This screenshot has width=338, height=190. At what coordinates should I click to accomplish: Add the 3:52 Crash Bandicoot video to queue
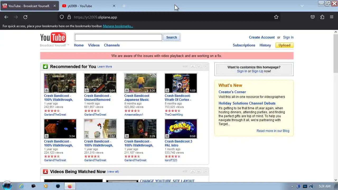tap(46, 90)
